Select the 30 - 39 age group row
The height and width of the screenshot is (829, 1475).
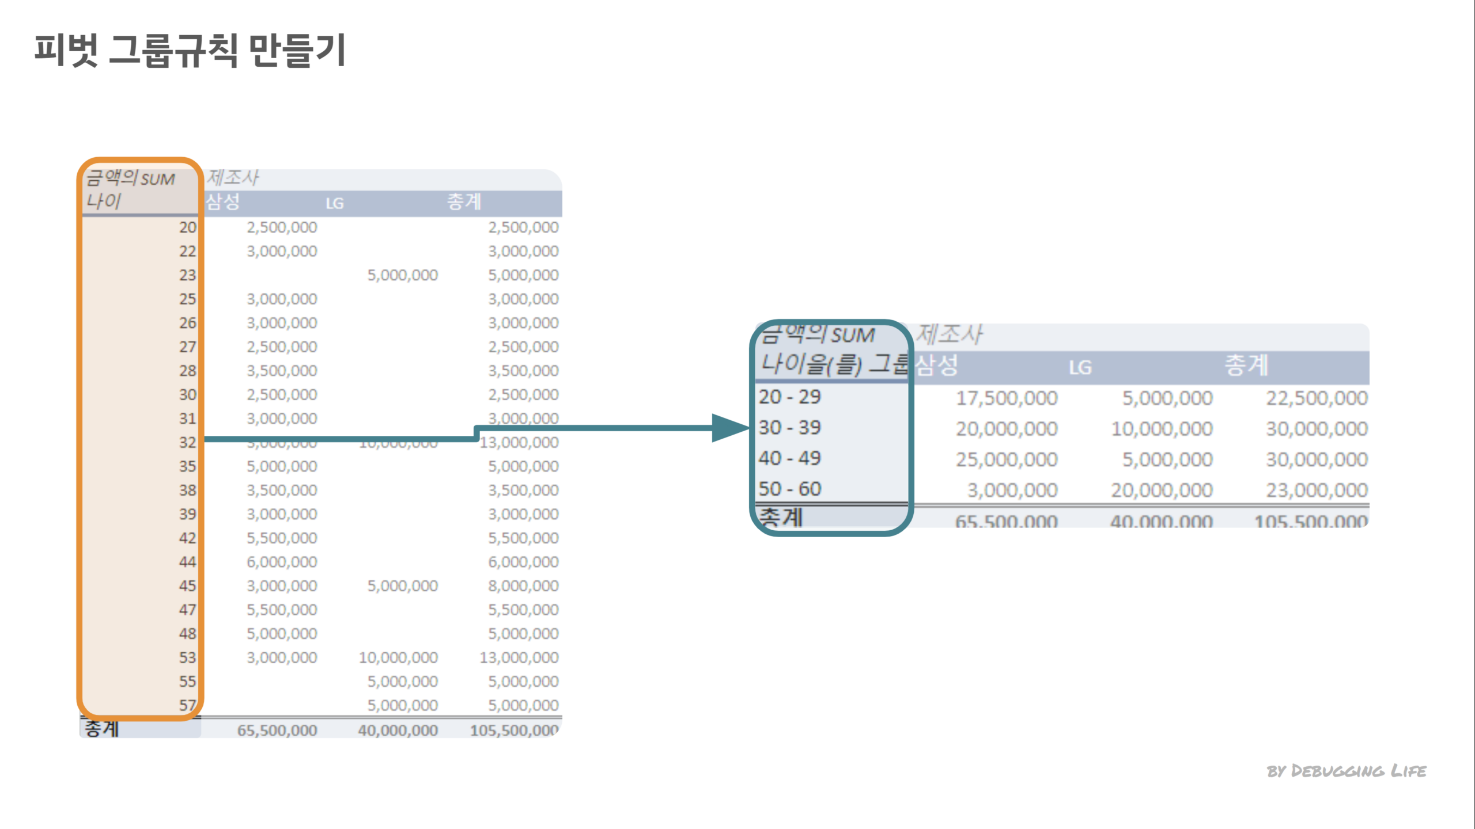point(789,428)
